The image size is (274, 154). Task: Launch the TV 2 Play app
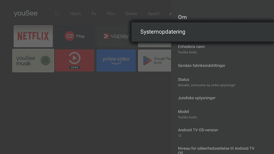(x=75, y=36)
